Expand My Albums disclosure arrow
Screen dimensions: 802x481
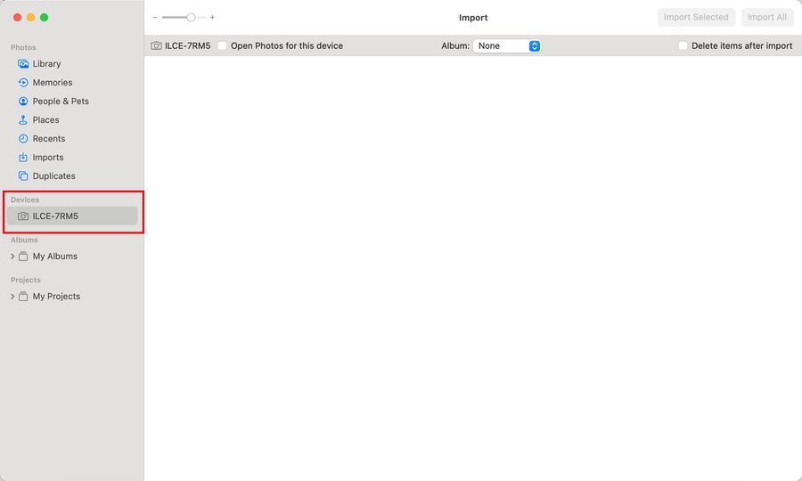[x=12, y=257]
